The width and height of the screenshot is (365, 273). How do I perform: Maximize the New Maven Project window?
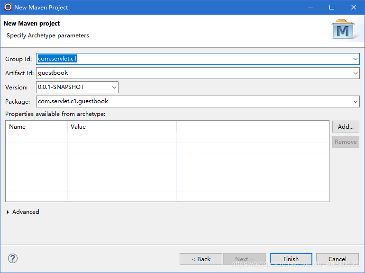coord(332,7)
